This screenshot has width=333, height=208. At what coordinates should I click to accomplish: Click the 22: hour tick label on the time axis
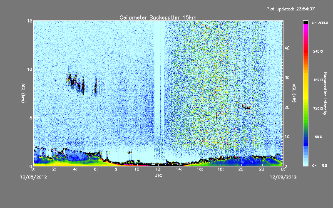click(x=263, y=169)
